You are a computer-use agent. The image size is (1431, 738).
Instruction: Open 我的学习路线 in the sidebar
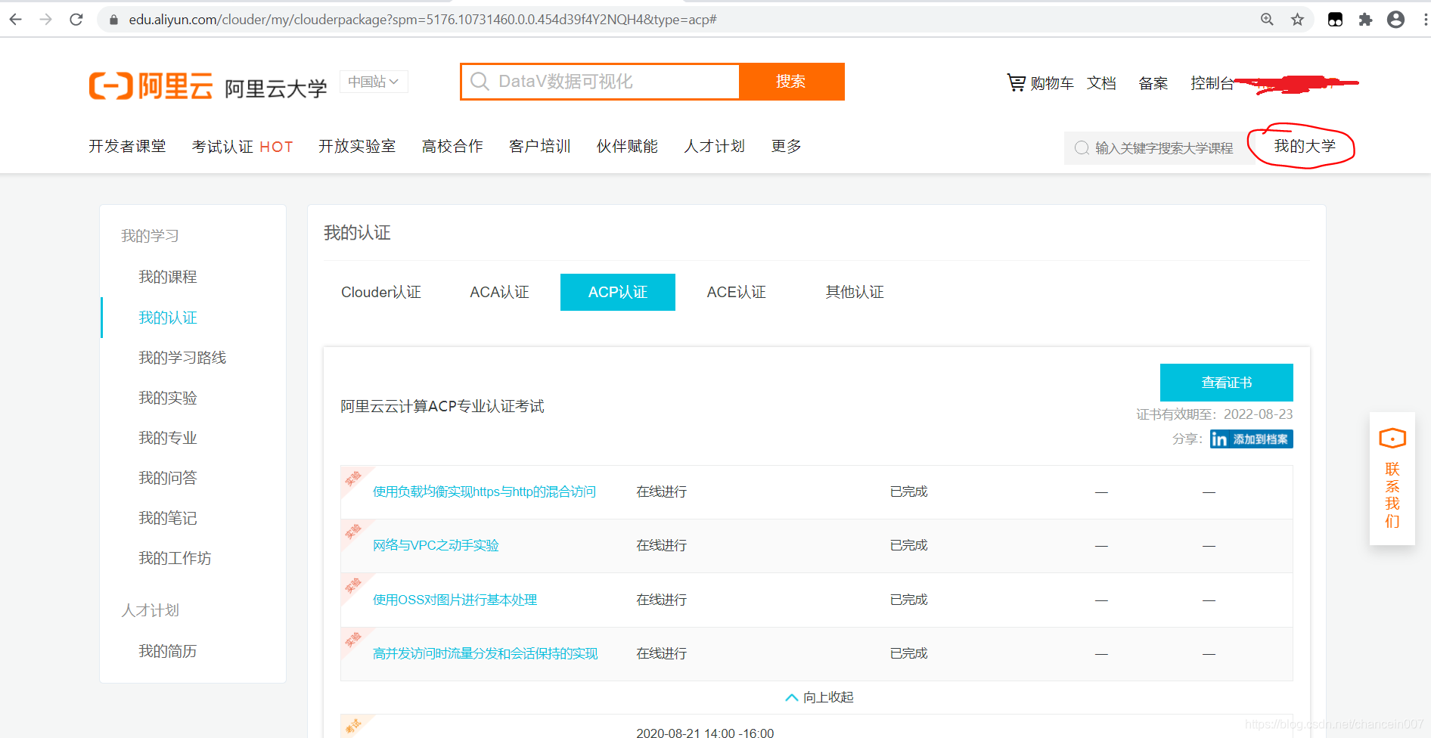182,358
